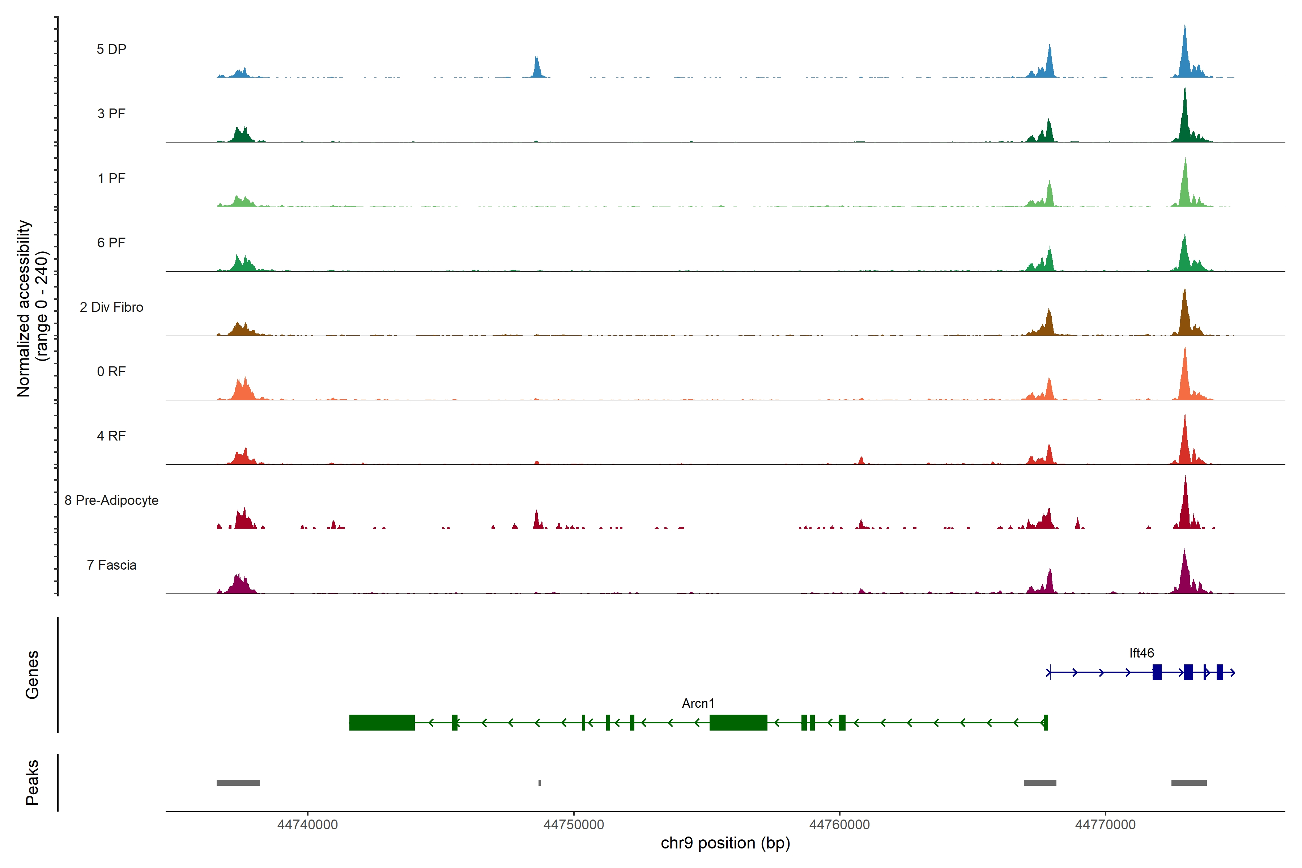
Task: Click the large middle Arcn1 exon block
Action: [738, 722]
